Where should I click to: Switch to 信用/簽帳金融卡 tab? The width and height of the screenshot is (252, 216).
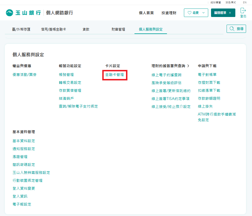click(53, 29)
